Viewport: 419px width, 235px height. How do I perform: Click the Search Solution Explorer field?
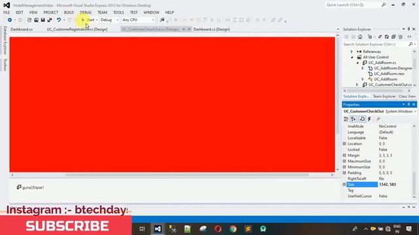(375, 44)
